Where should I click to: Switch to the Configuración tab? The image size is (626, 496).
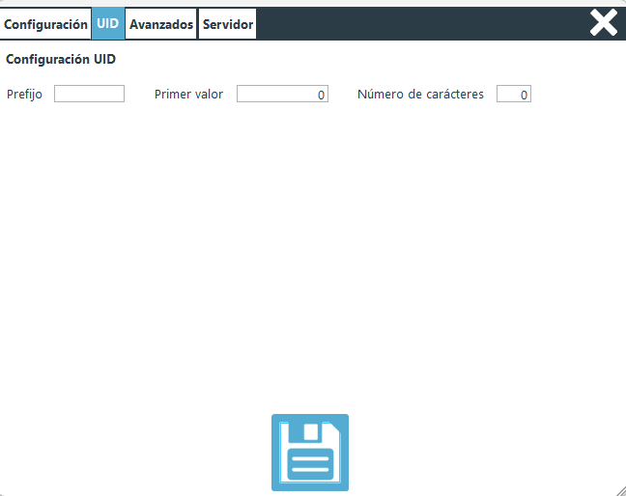[46, 24]
